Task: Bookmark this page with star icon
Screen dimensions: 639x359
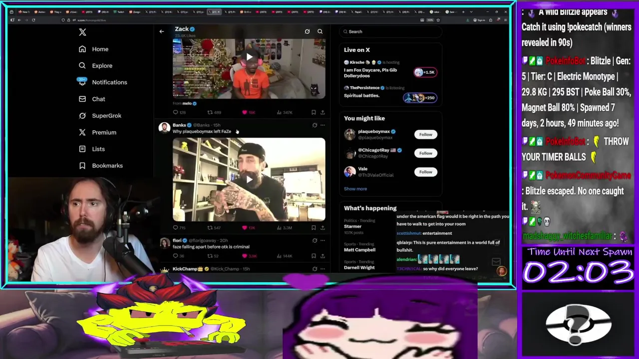Action: coord(438,20)
